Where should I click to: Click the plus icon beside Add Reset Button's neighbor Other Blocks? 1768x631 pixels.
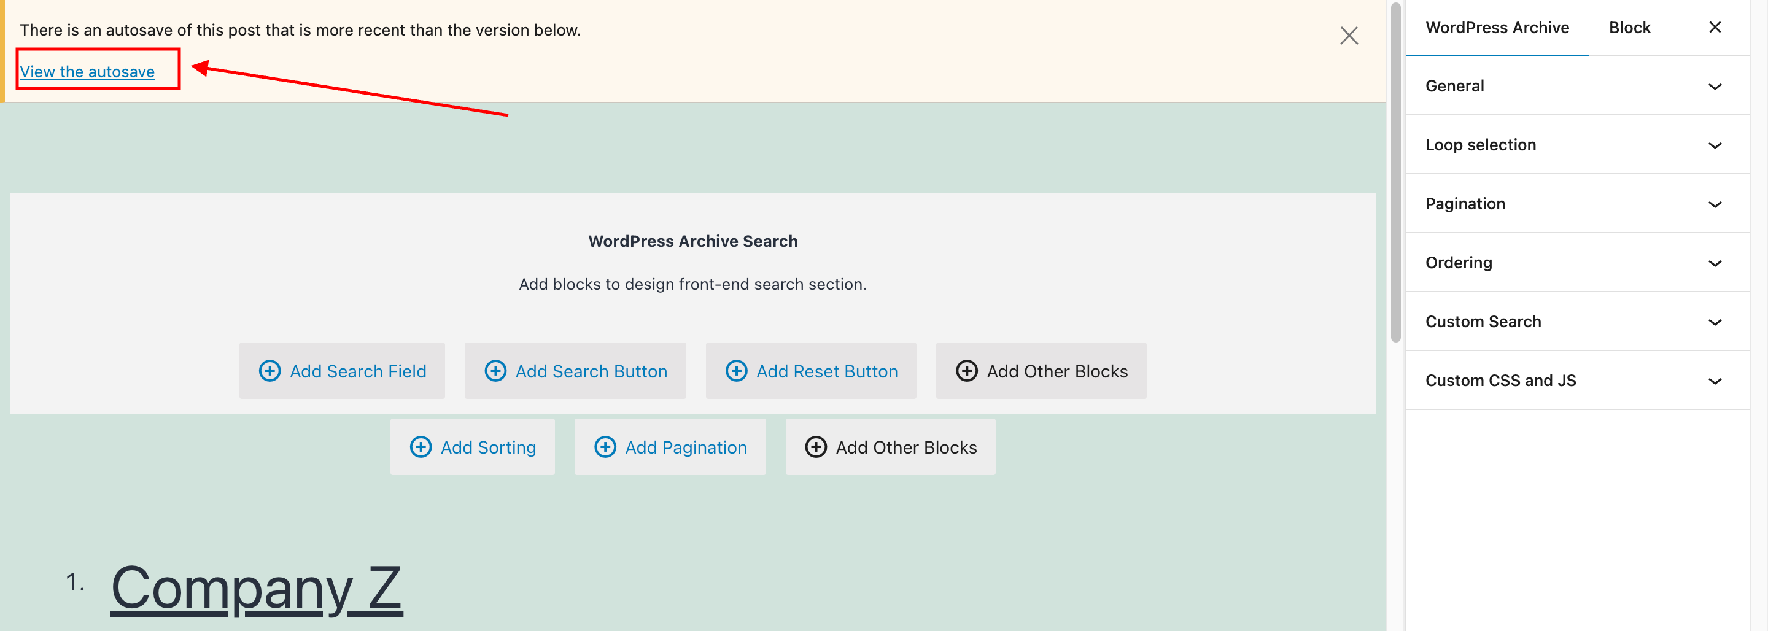click(967, 371)
